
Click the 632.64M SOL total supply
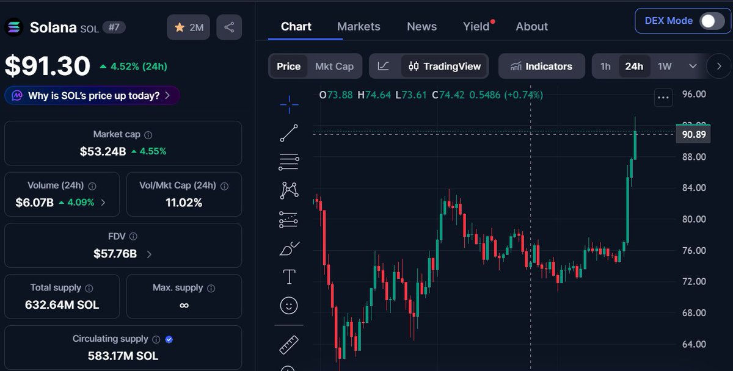(x=62, y=304)
